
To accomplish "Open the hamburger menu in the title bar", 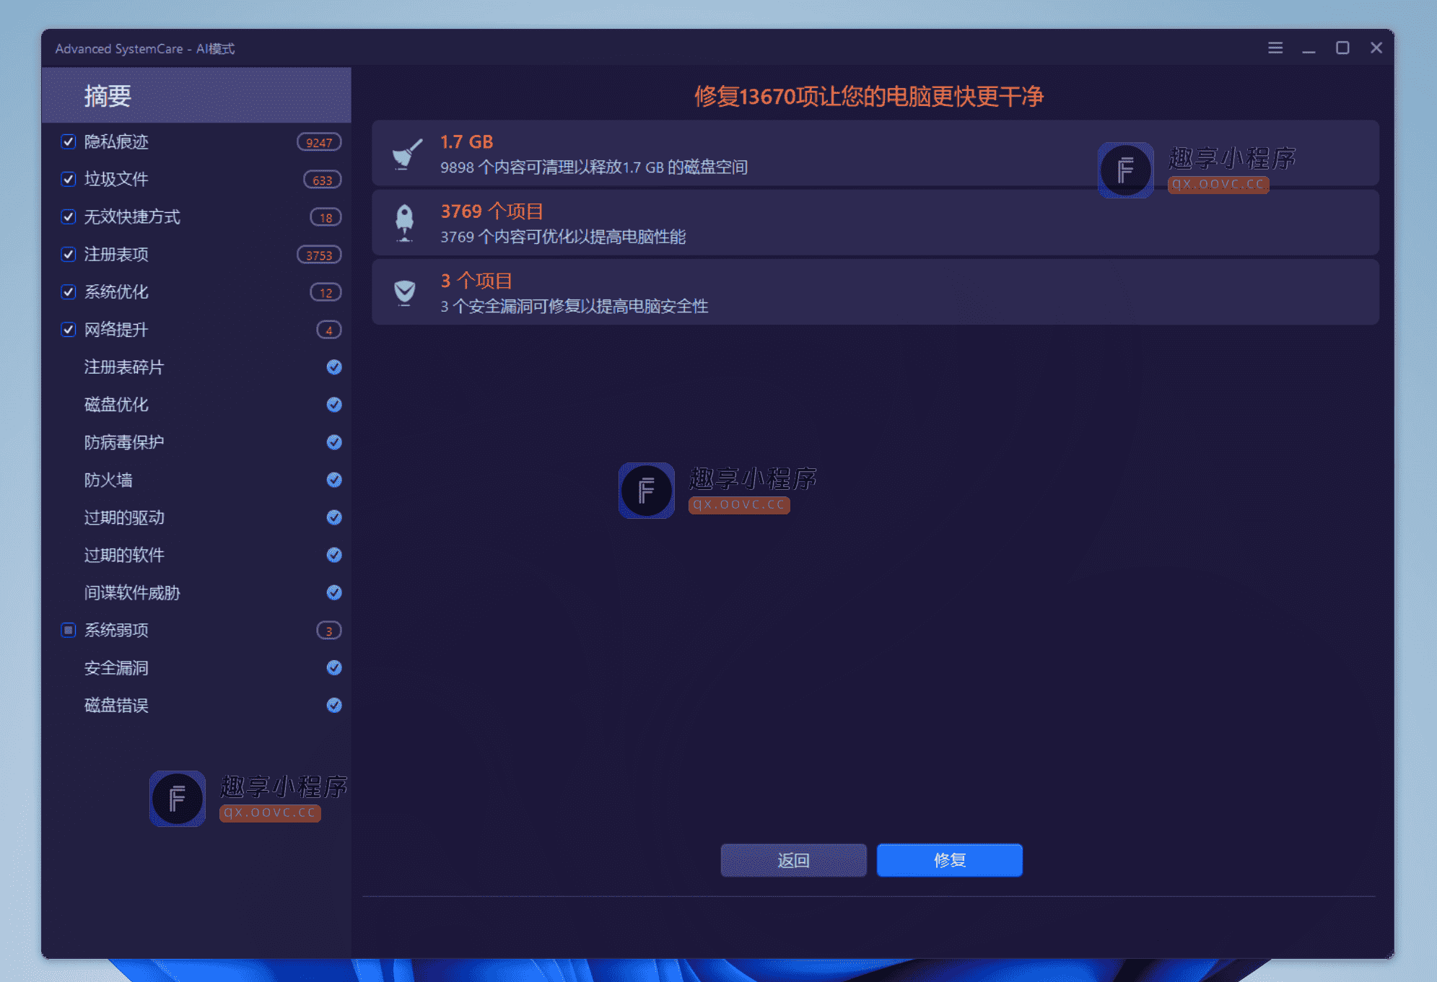I will pyautogui.click(x=1275, y=48).
